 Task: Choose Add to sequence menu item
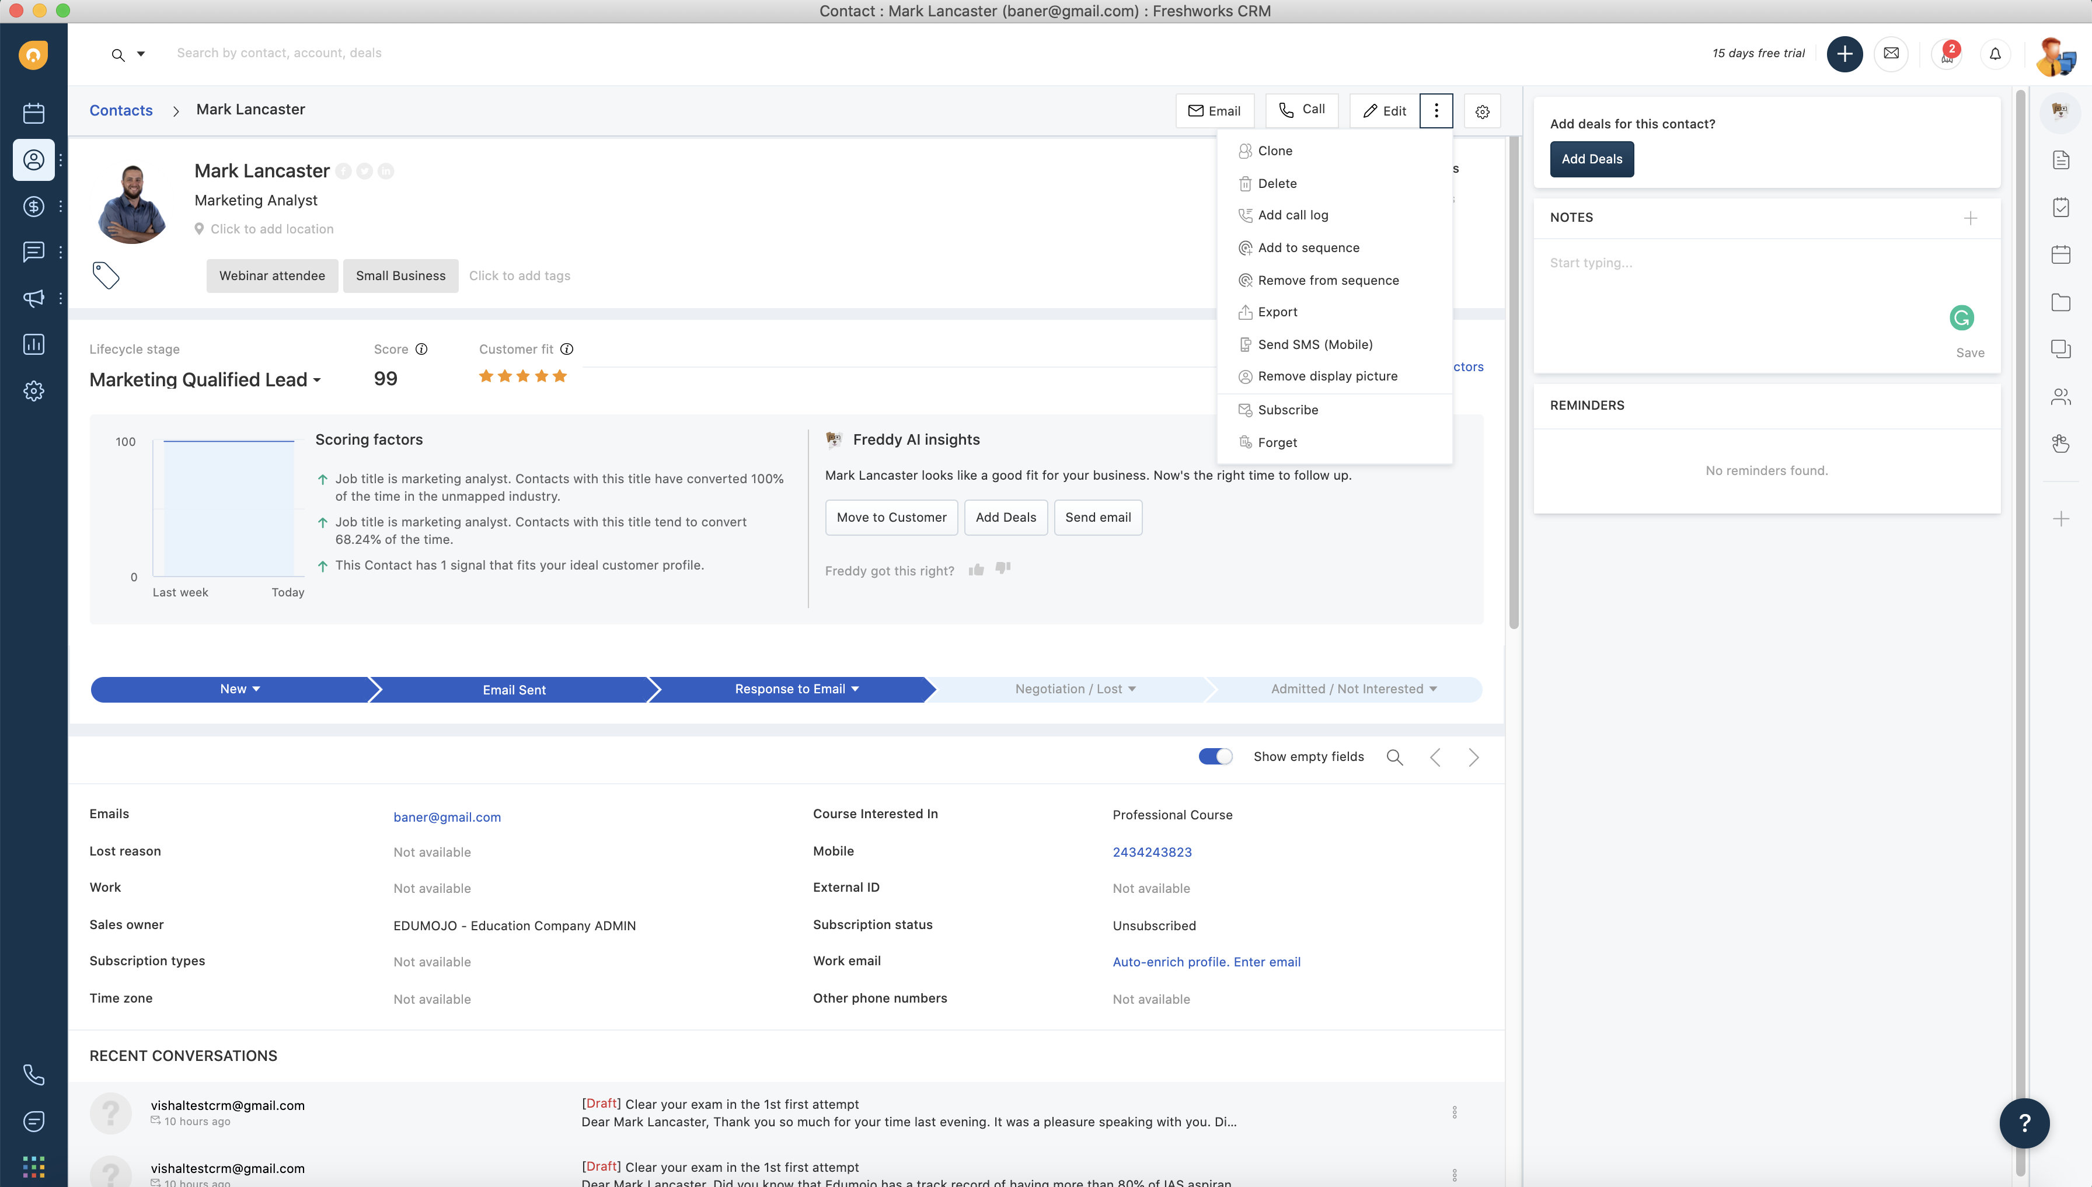1334,248
